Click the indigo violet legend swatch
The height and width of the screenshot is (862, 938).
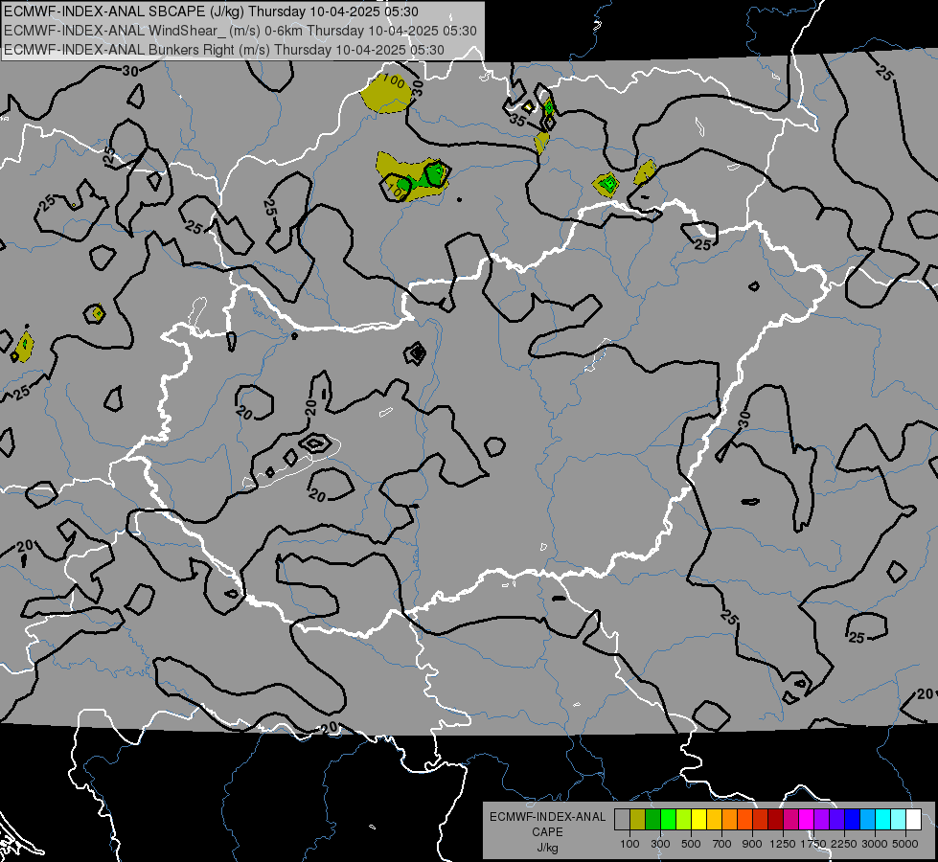point(836,820)
